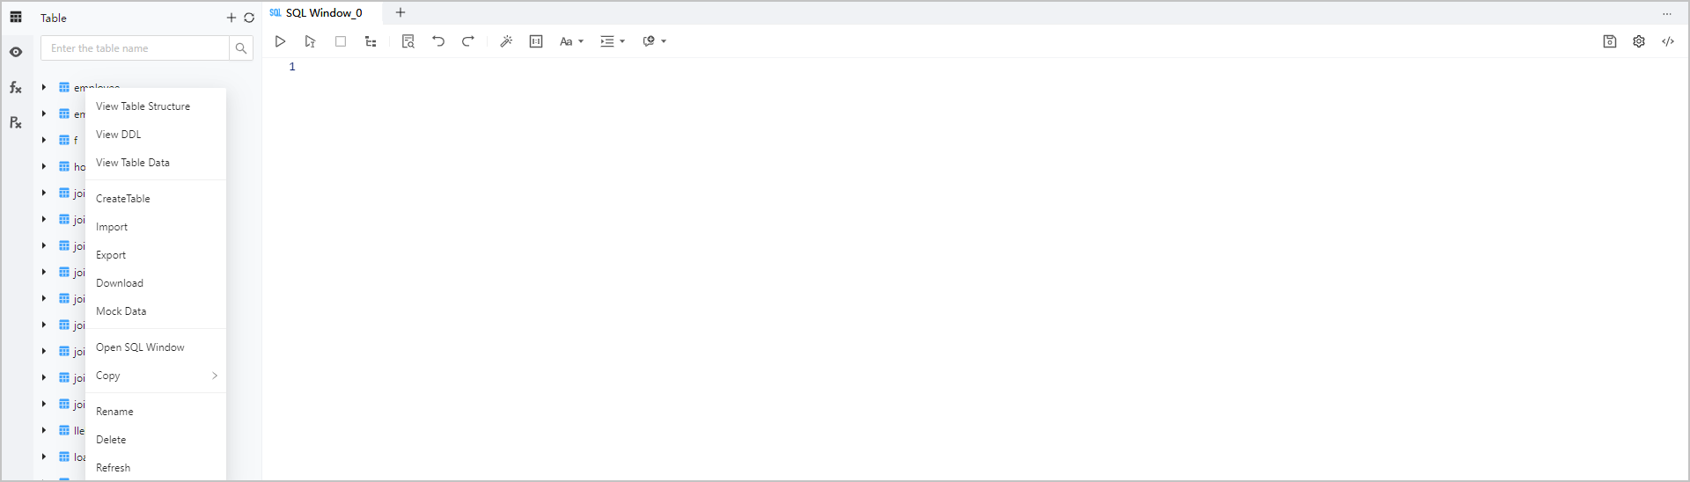Expand the table named f

(x=44, y=140)
